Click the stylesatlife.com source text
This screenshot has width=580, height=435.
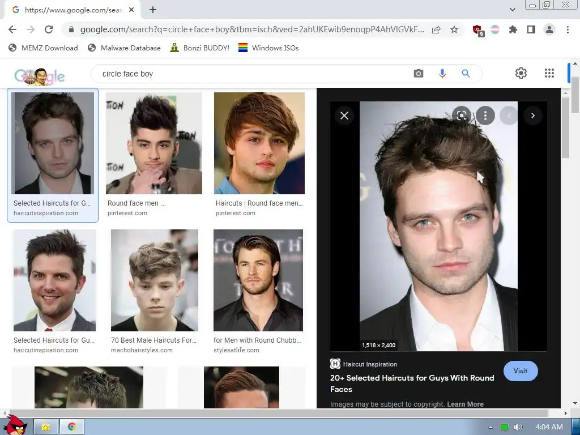click(236, 350)
